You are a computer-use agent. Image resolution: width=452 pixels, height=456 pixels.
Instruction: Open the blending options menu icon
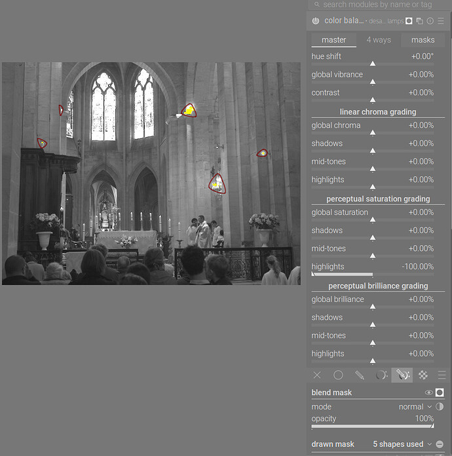[442, 375]
